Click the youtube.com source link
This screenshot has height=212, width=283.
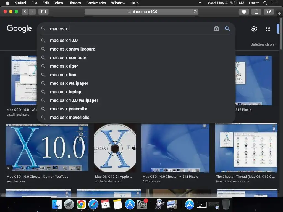click(x=16, y=182)
